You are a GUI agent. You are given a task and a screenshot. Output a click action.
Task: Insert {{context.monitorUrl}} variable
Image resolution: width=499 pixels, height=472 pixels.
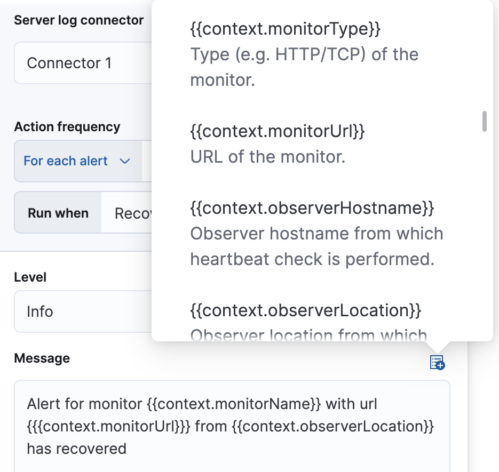pyautogui.click(x=277, y=131)
